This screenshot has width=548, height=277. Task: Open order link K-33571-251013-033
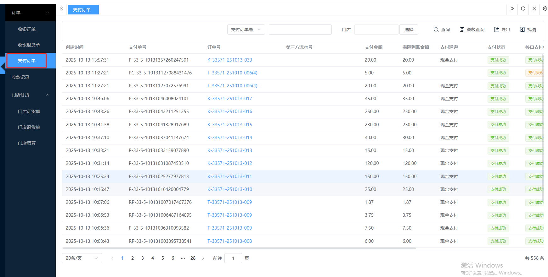[x=229, y=60]
